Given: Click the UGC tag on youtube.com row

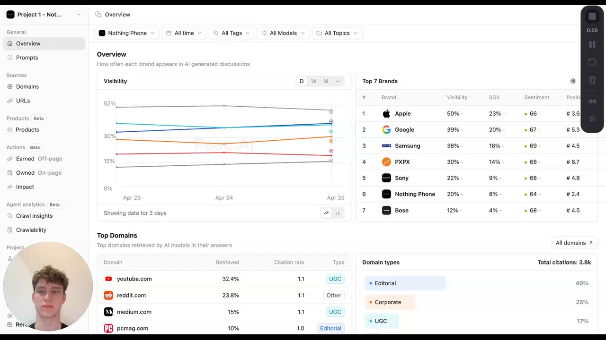Looking at the screenshot, I should tap(335, 279).
